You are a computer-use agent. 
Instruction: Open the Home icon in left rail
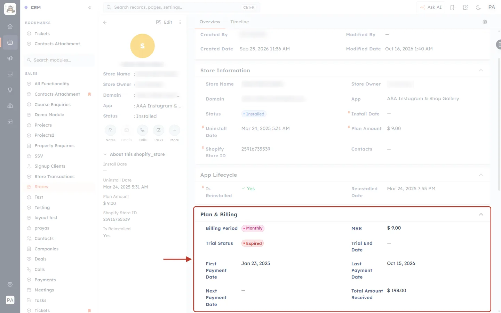pos(10,26)
